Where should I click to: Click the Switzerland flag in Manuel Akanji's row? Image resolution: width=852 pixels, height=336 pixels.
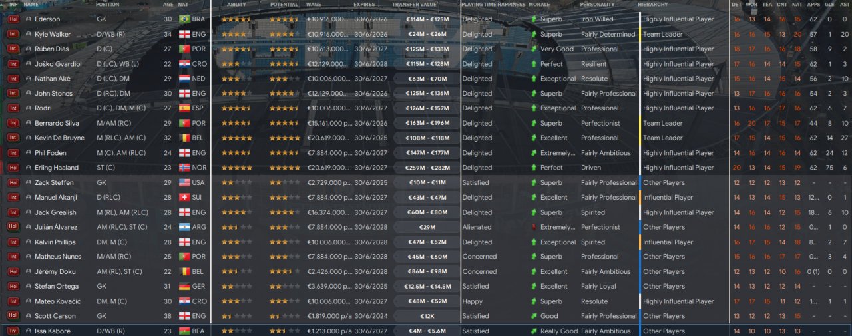tap(184, 198)
